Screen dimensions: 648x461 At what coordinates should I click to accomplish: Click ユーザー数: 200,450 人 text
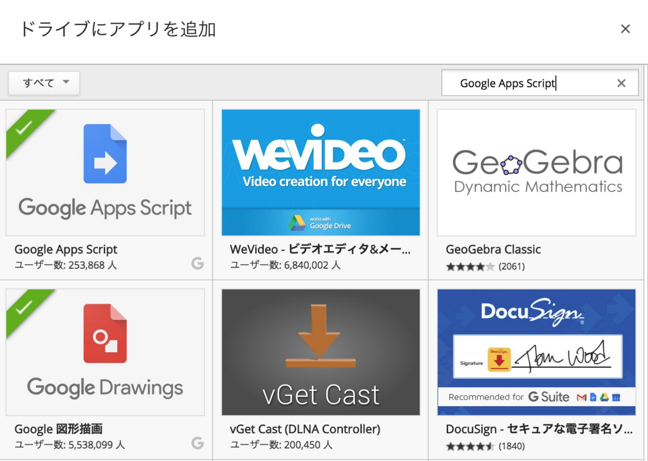click(x=281, y=445)
